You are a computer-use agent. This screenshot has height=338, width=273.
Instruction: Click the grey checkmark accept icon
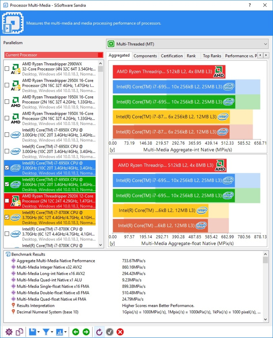(110, 332)
